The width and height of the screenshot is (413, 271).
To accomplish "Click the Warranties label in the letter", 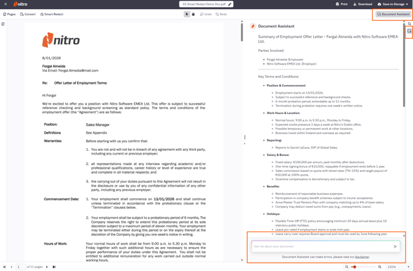I will tap(52, 141).
